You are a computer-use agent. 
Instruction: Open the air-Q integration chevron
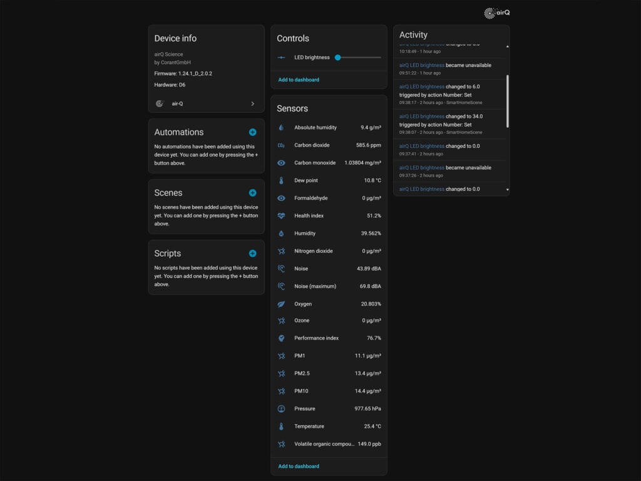252,103
